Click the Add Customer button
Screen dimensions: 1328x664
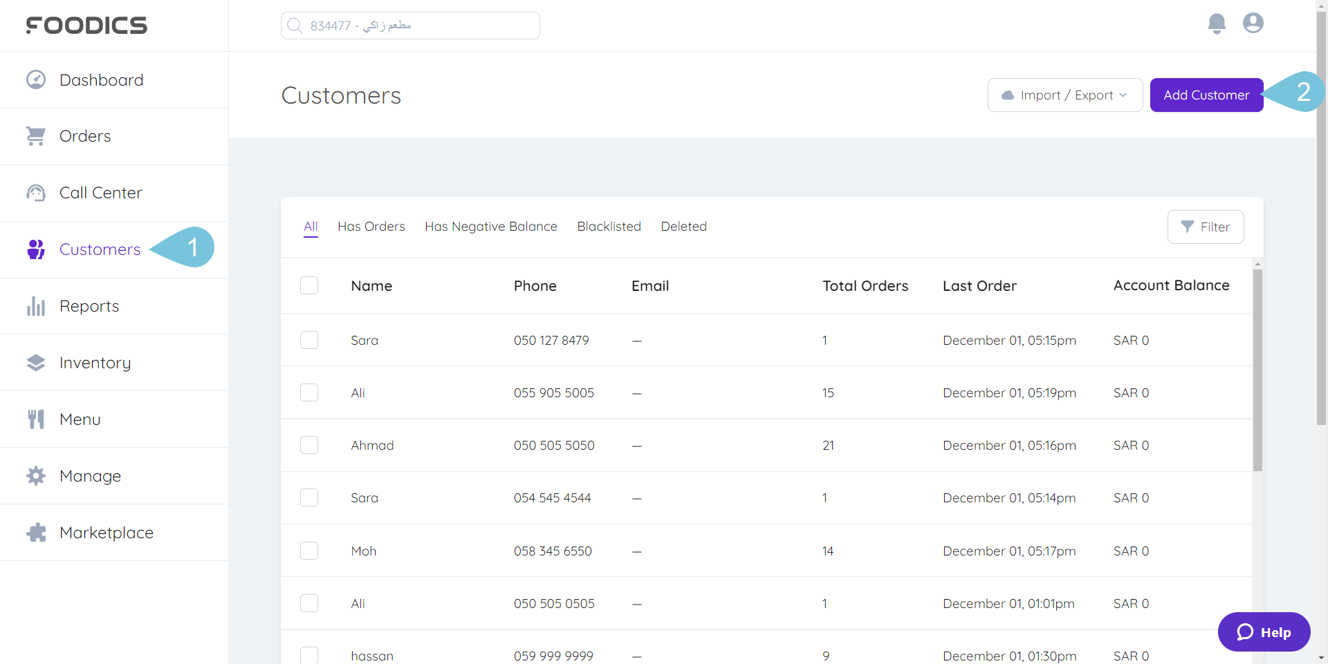coord(1206,95)
